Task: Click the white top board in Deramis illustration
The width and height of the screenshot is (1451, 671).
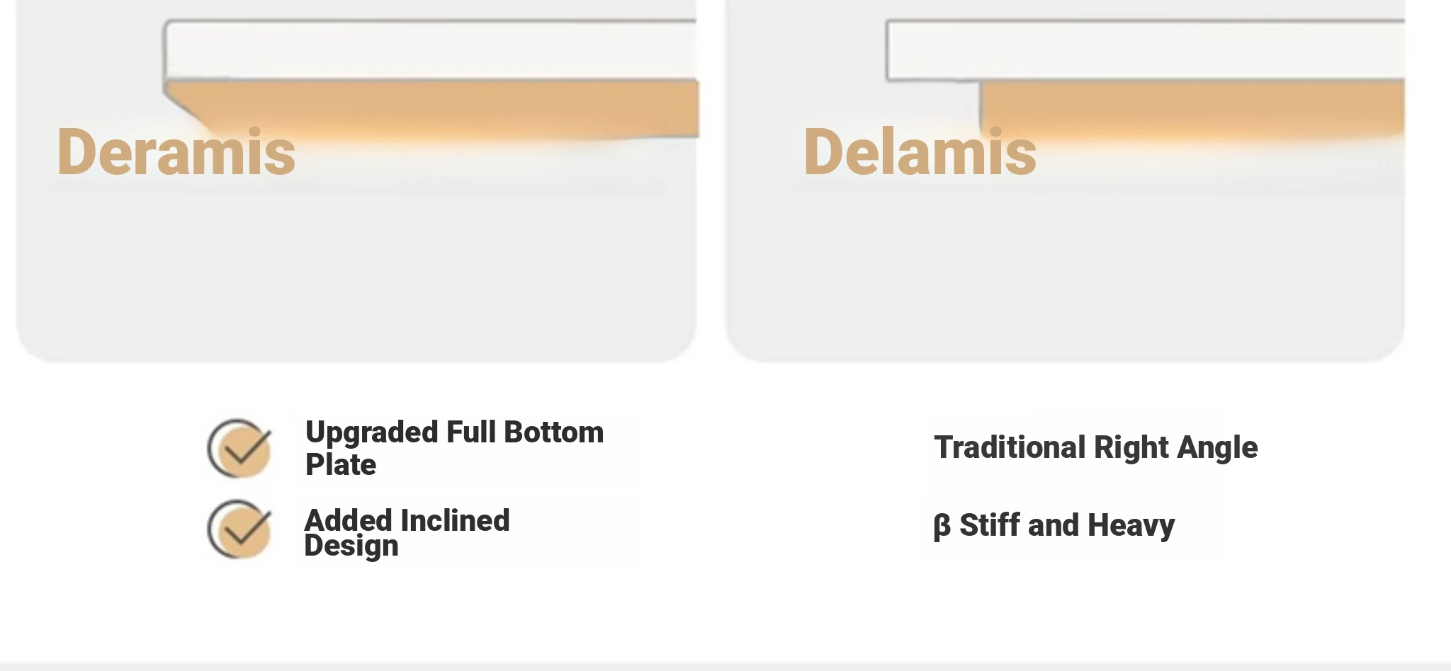Action: (x=430, y=50)
